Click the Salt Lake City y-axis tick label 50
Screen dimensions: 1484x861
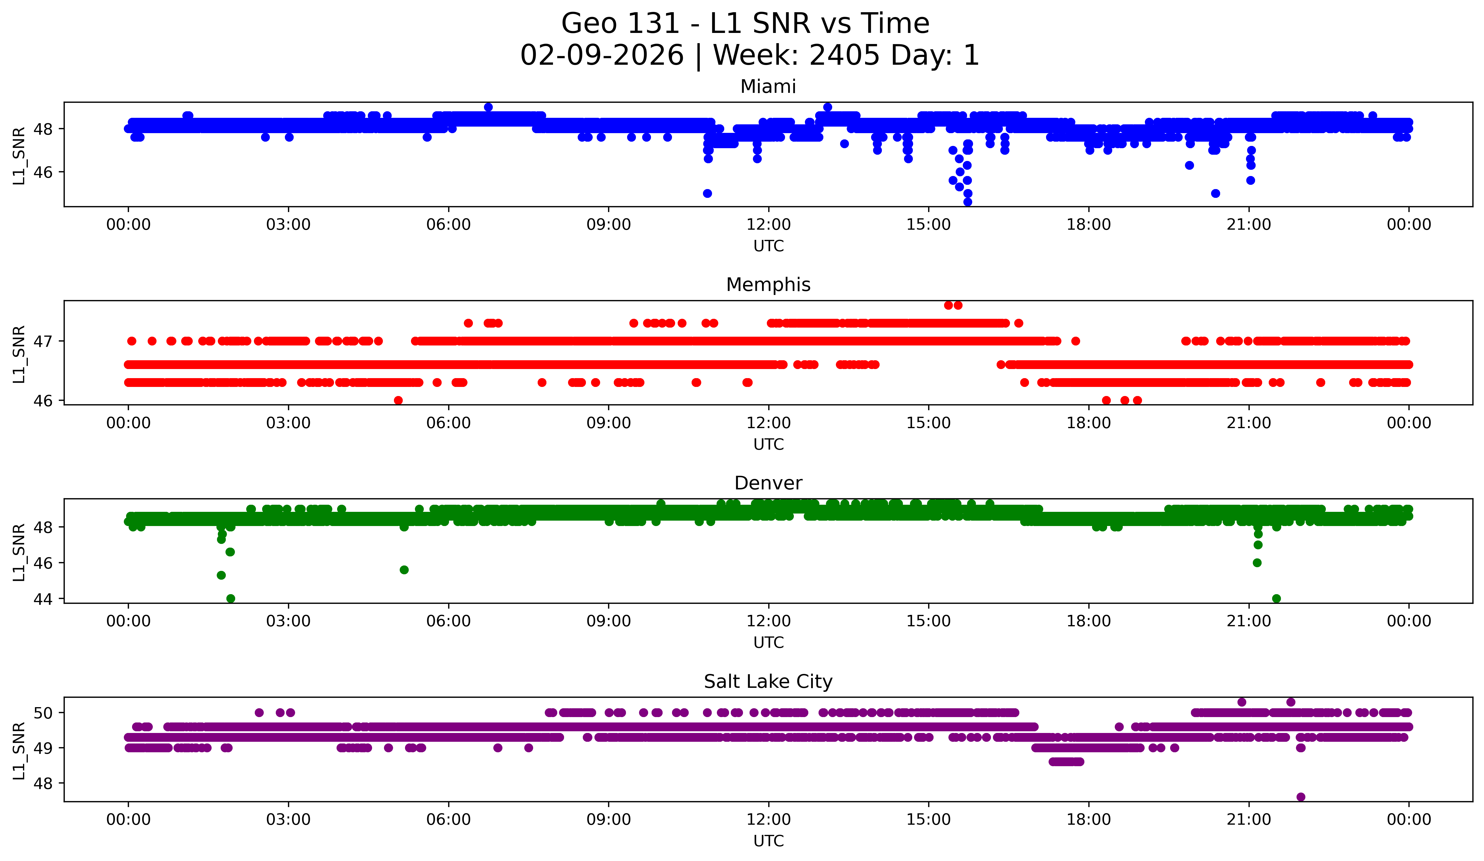pos(43,713)
